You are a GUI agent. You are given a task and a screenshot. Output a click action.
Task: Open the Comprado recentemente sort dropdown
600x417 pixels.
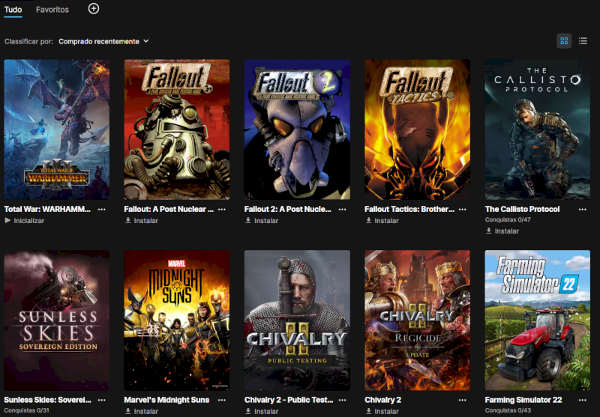(103, 41)
